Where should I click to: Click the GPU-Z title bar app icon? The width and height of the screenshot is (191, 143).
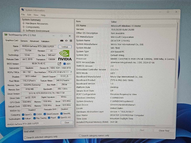6,35
